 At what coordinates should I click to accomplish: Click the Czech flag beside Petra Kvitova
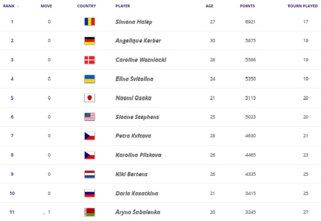coord(89,136)
